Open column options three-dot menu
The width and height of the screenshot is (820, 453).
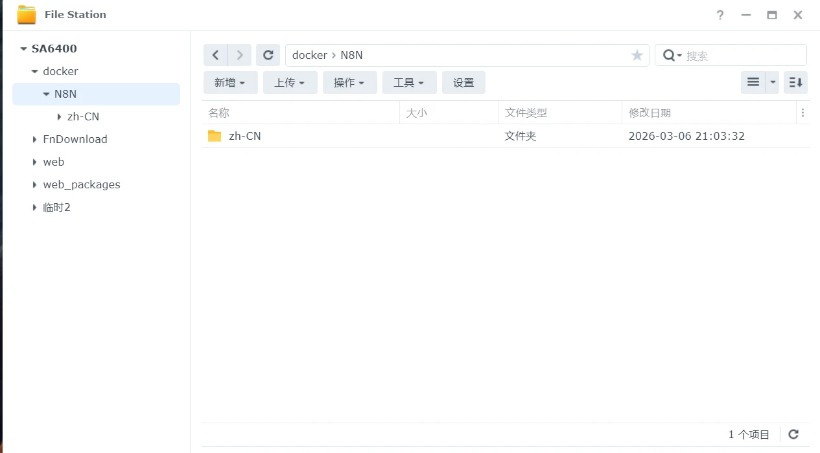[x=802, y=113]
